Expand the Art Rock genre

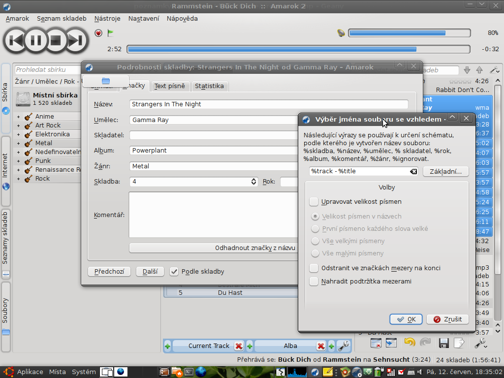[18, 126]
